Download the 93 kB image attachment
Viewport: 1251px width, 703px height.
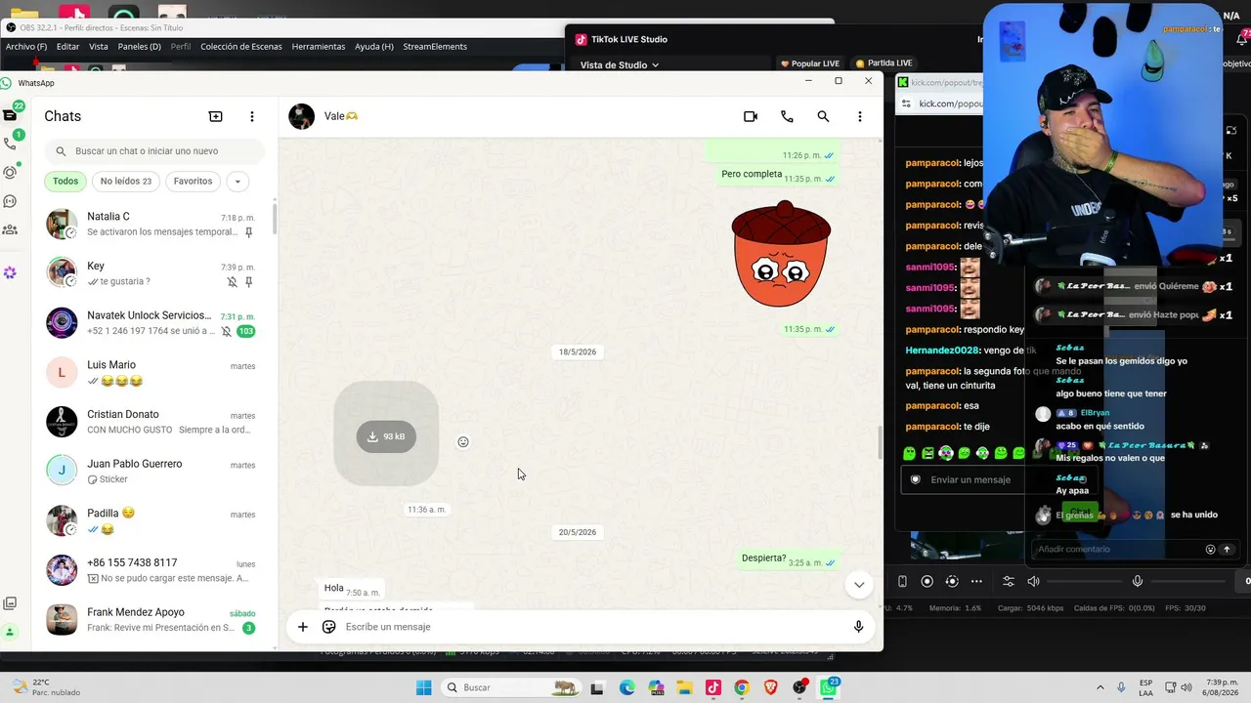tap(386, 436)
